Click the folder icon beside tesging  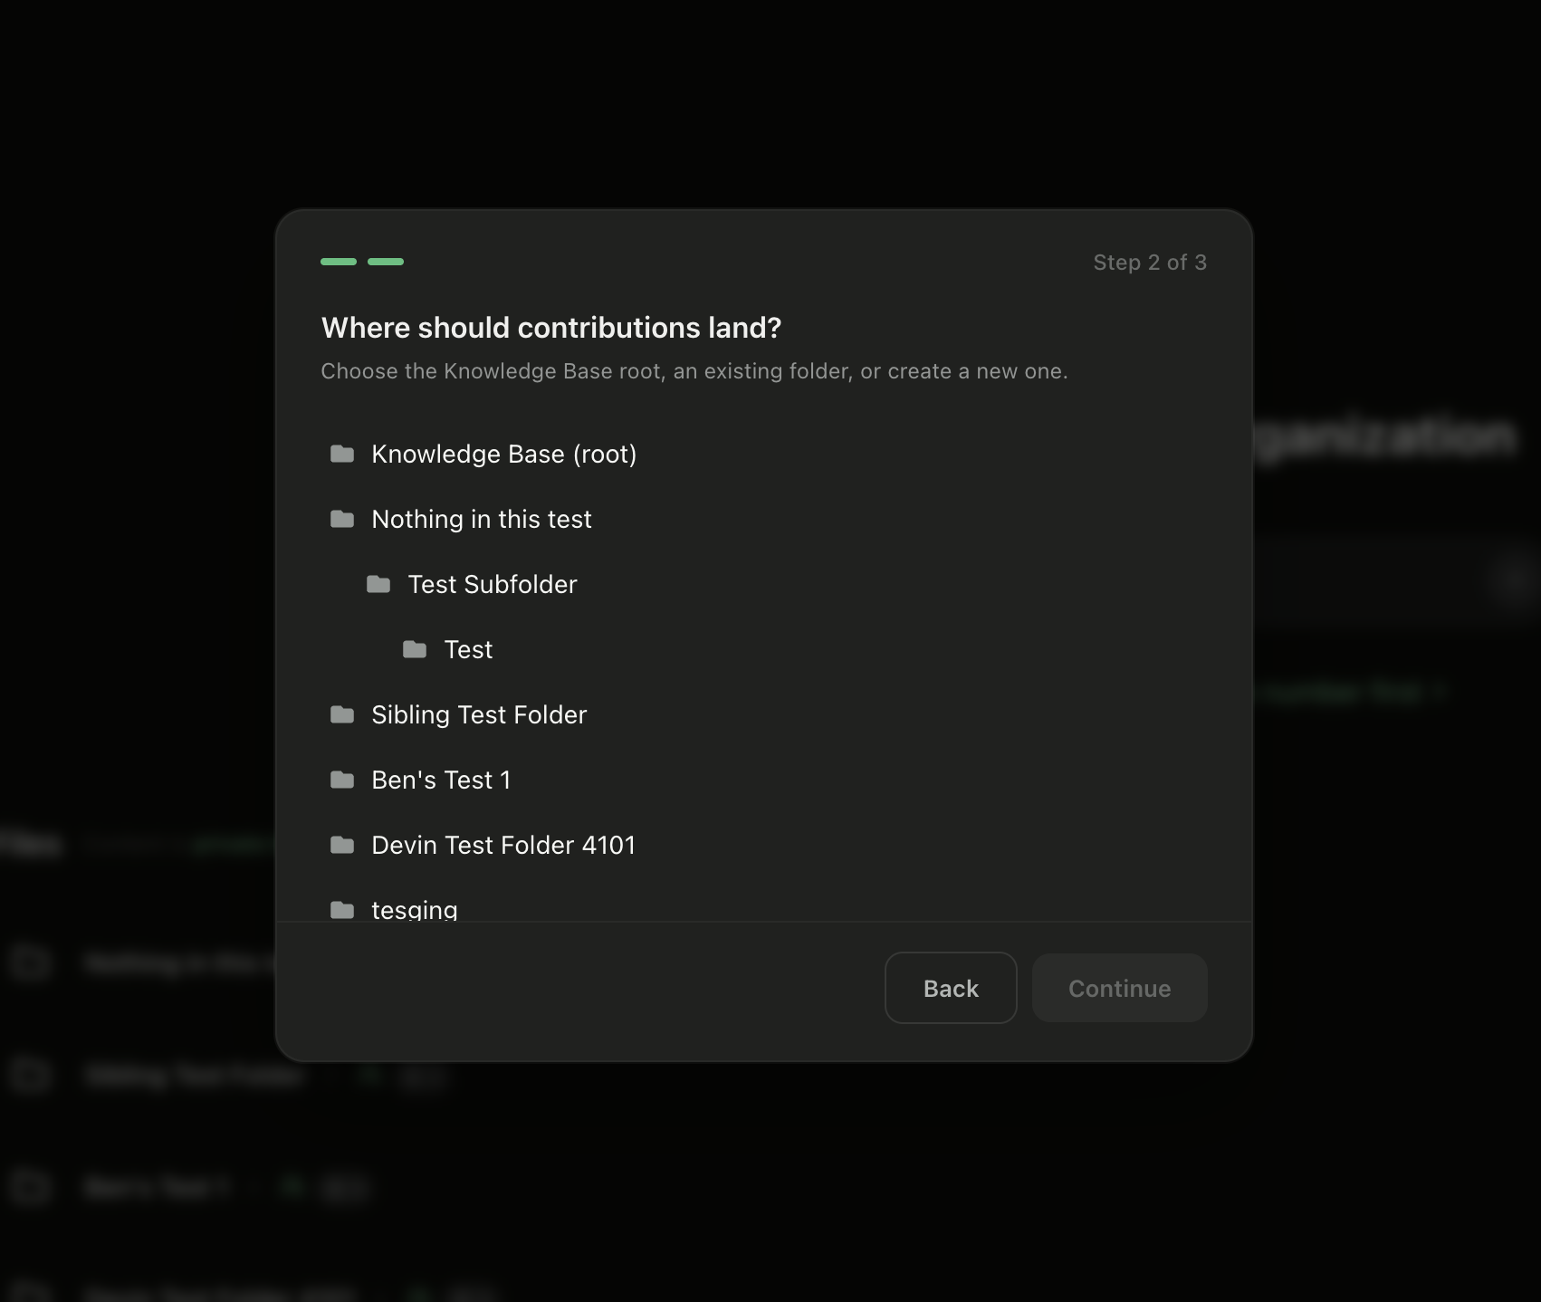point(342,910)
